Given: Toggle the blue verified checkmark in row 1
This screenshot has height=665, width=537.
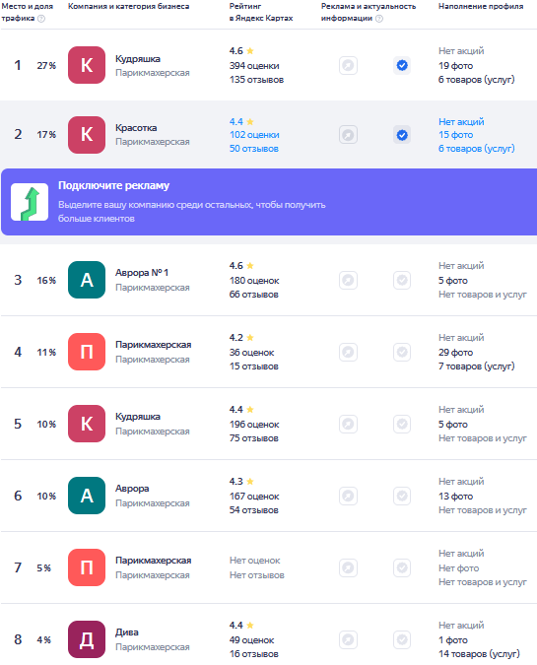Looking at the screenshot, I should 402,65.
